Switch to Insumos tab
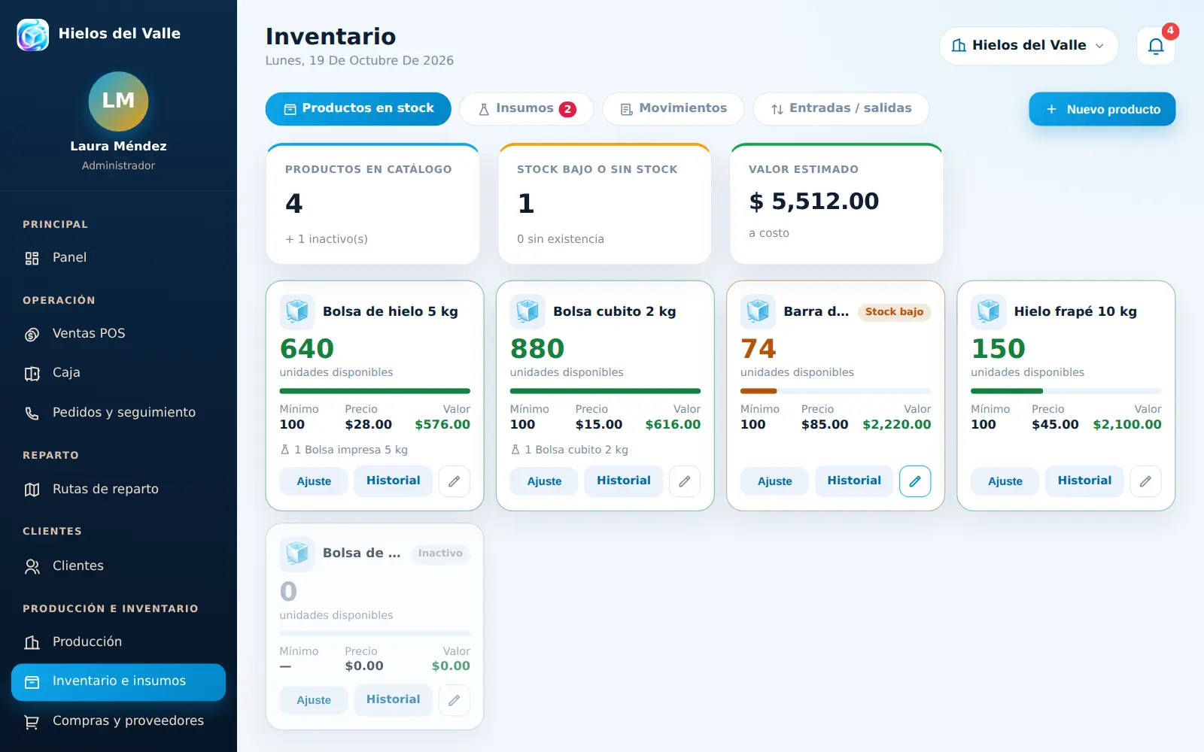 (527, 109)
